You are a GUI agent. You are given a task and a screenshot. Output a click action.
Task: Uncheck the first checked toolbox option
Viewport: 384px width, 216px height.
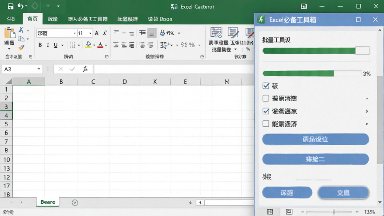(x=266, y=86)
